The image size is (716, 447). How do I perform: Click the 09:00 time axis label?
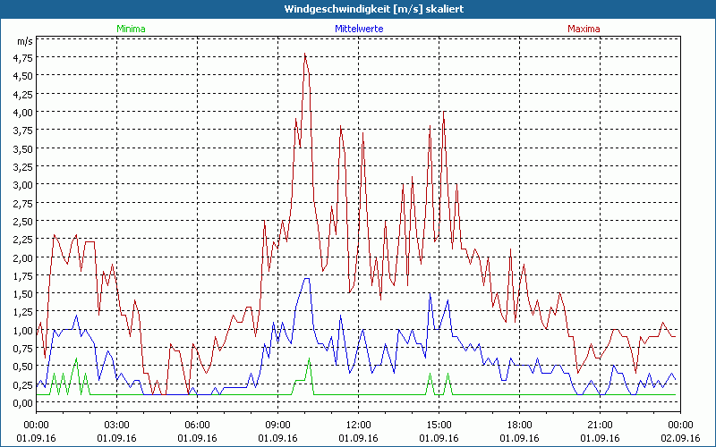(x=277, y=425)
